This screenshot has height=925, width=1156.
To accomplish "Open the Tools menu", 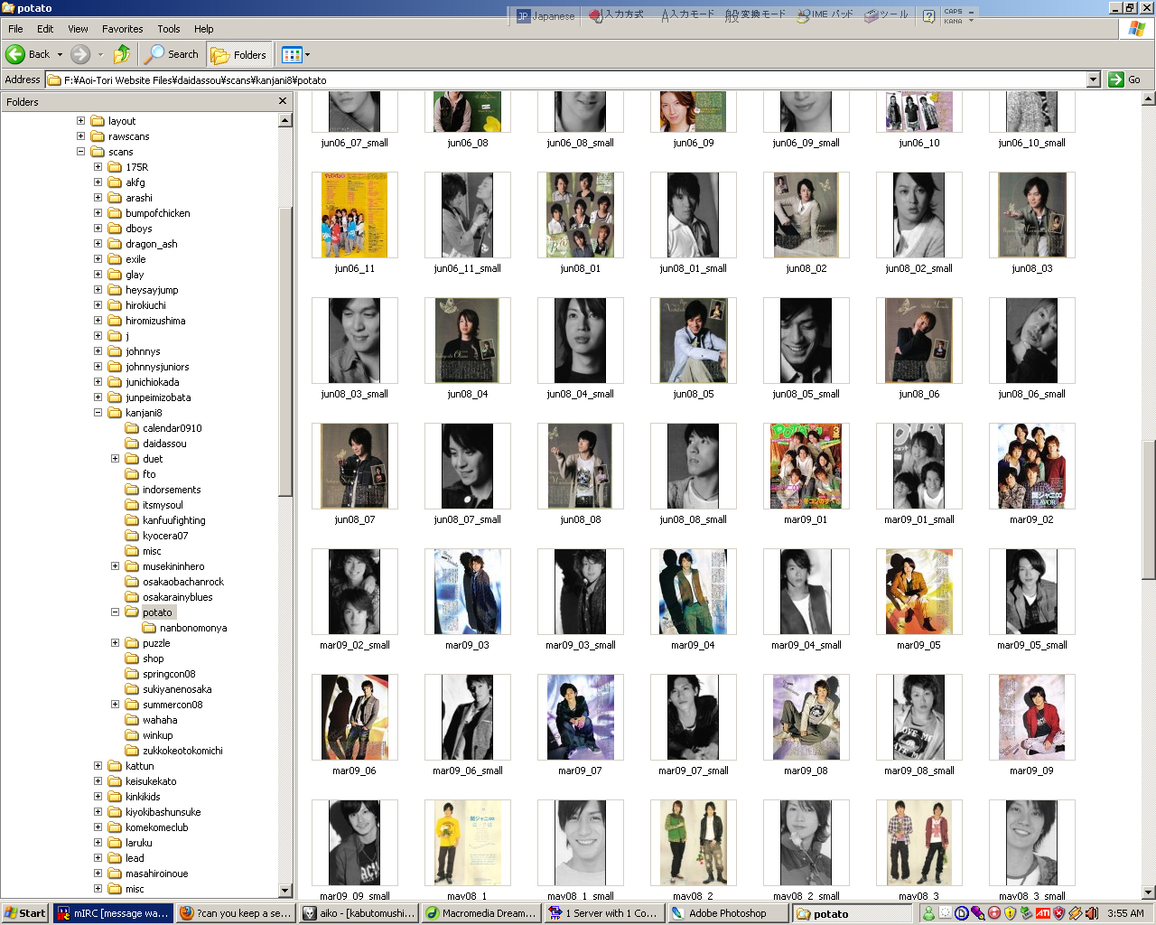I will 169,29.
